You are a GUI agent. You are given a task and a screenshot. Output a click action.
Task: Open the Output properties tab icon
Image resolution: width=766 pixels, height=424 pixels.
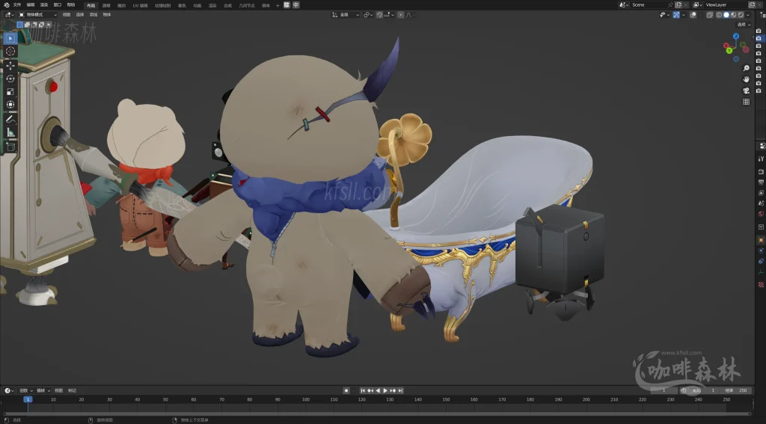point(761,182)
